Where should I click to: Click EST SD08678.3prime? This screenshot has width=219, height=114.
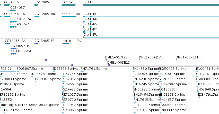(43, 74)
